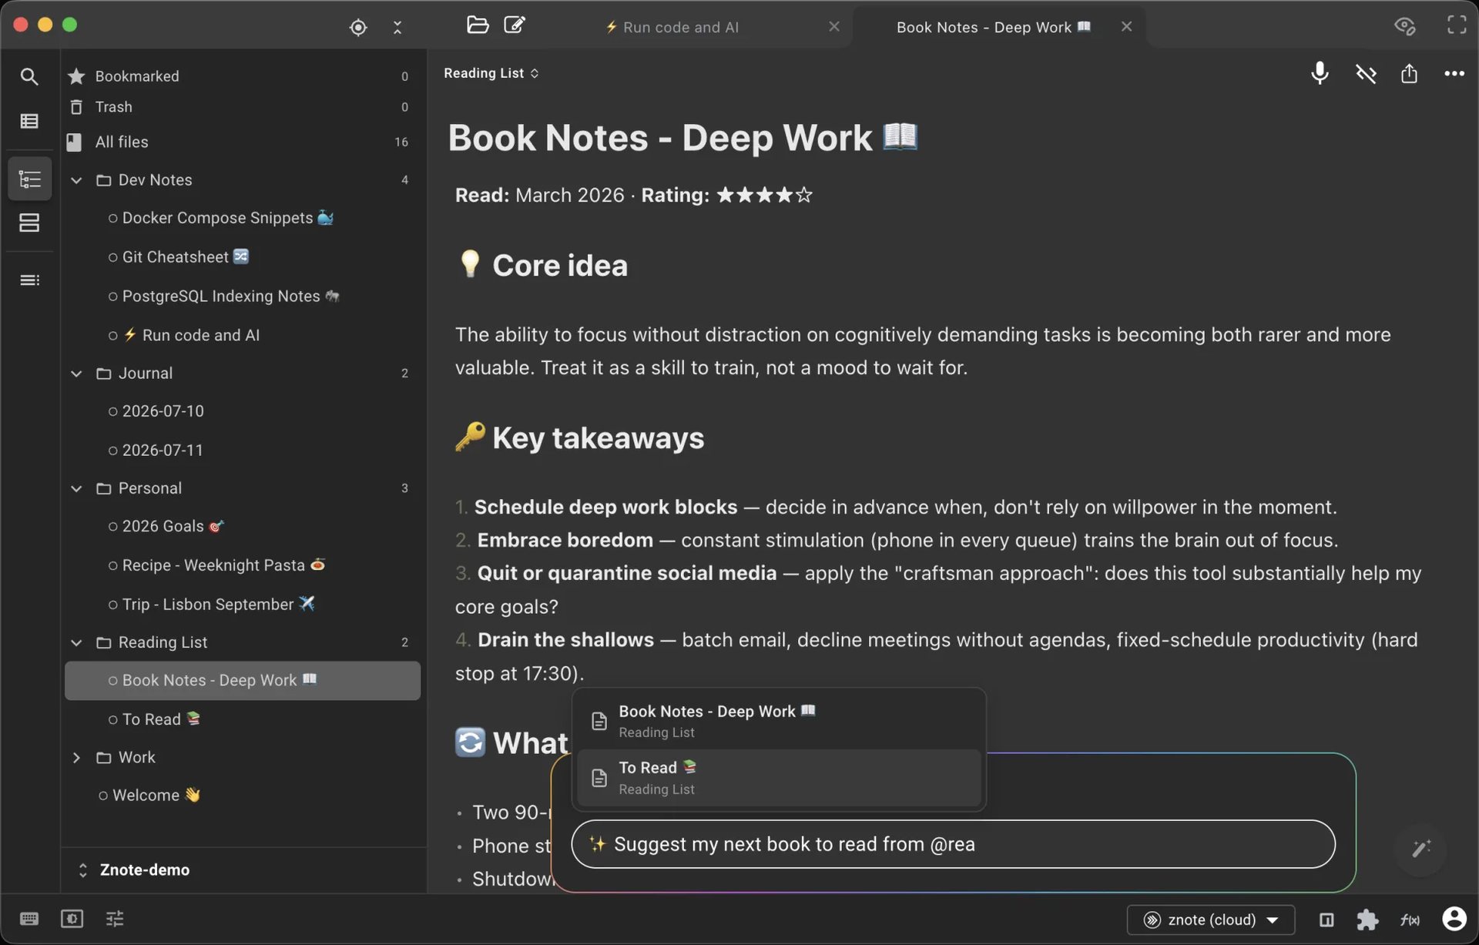Collapse the Reading List folder chevron
The image size is (1479, 945).
click(x=76, y=642)
